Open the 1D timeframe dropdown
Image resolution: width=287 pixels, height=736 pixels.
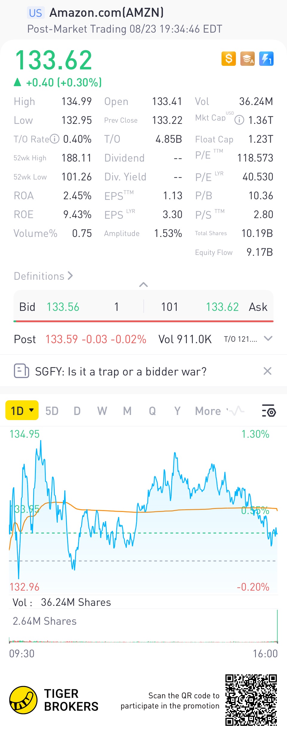22,410
